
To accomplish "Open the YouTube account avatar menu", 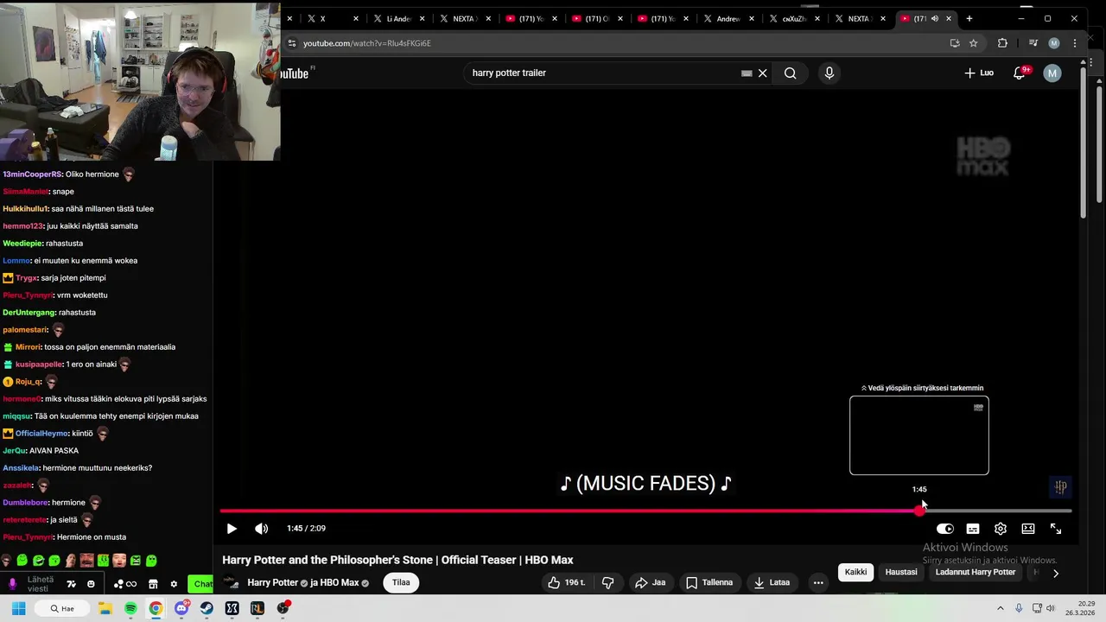I will (x=1052, y=73).
